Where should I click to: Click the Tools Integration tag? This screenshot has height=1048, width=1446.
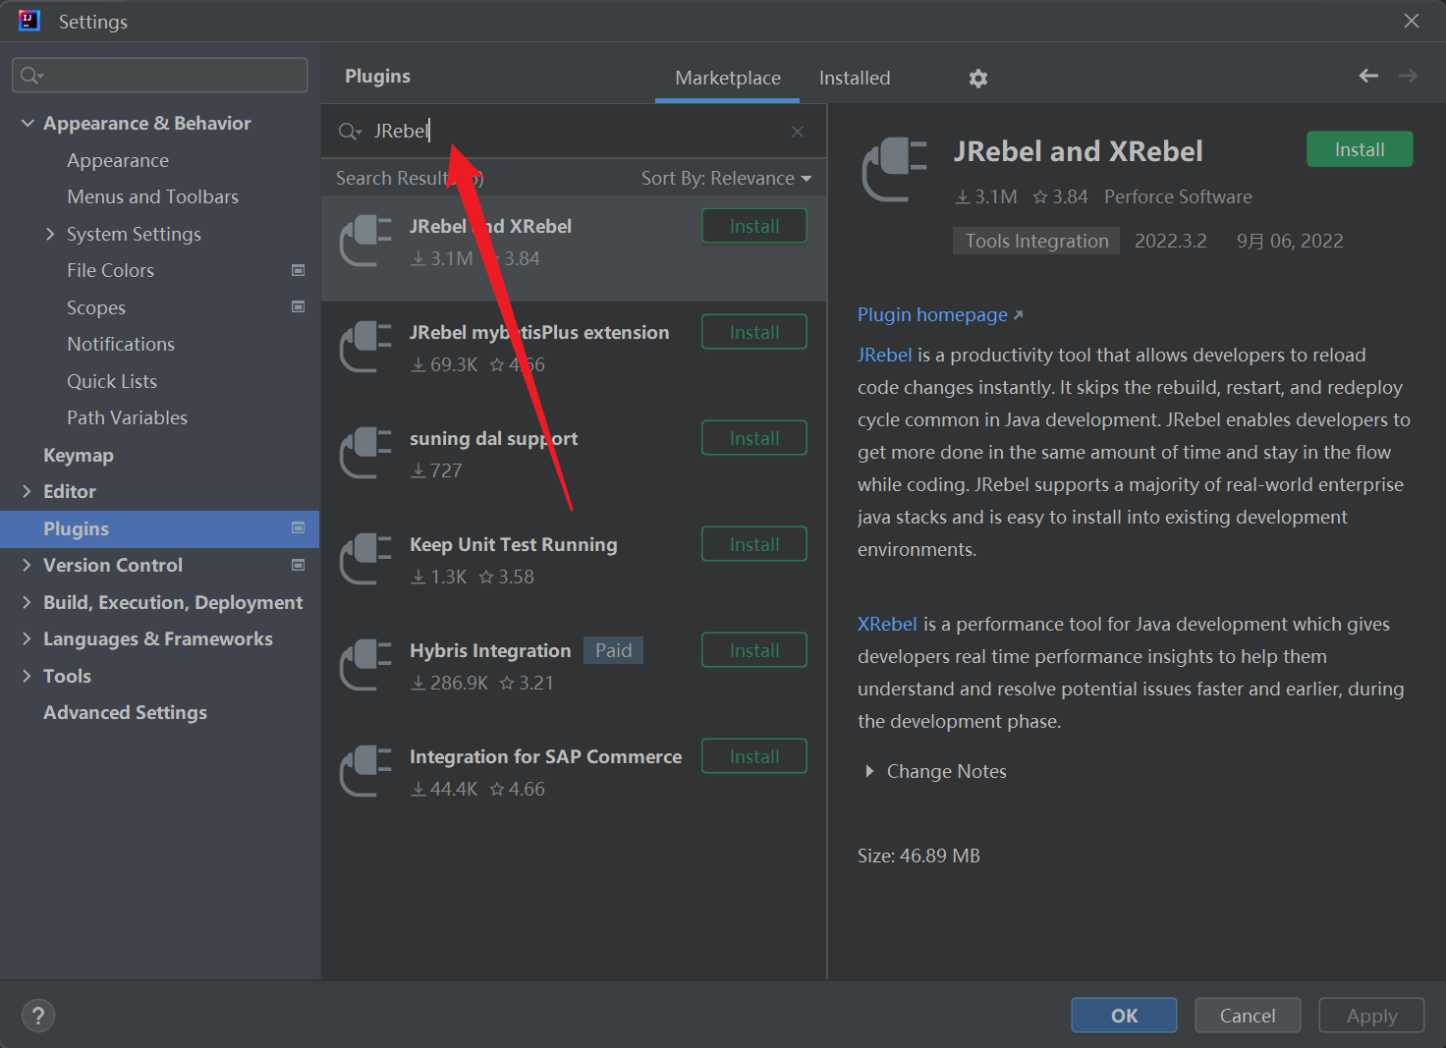tap(1036, 241)
